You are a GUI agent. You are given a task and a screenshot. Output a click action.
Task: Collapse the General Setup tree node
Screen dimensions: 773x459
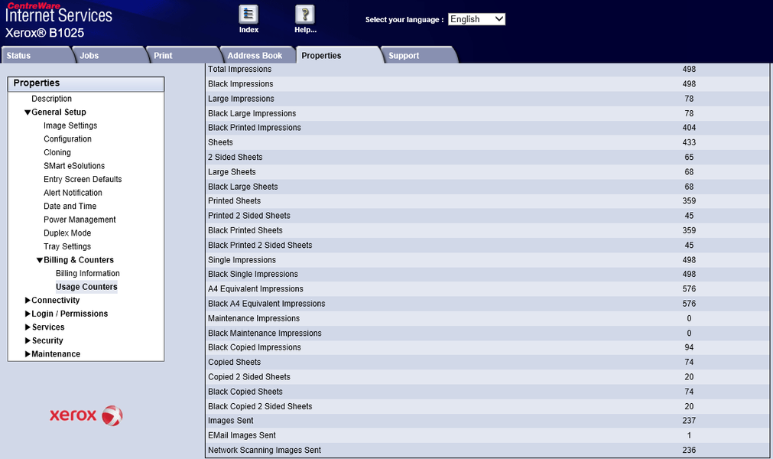coord(28,112)
